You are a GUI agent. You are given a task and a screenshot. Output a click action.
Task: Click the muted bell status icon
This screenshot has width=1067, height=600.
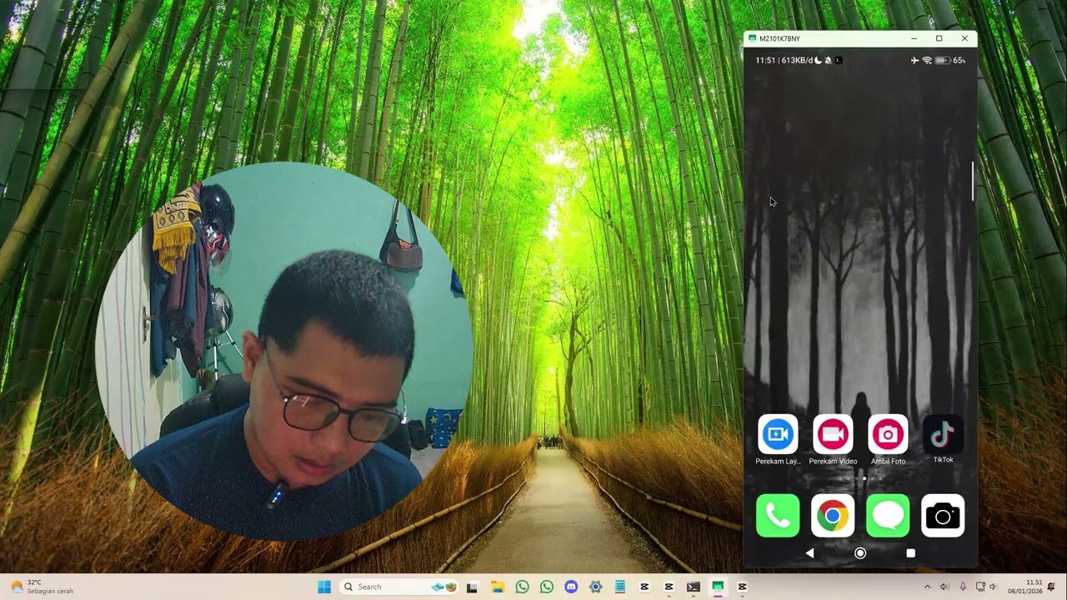pos(828,60)
